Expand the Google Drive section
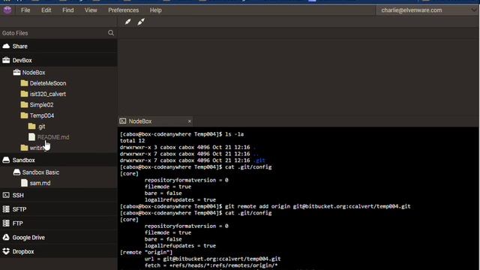 click(x=28, y=238)
